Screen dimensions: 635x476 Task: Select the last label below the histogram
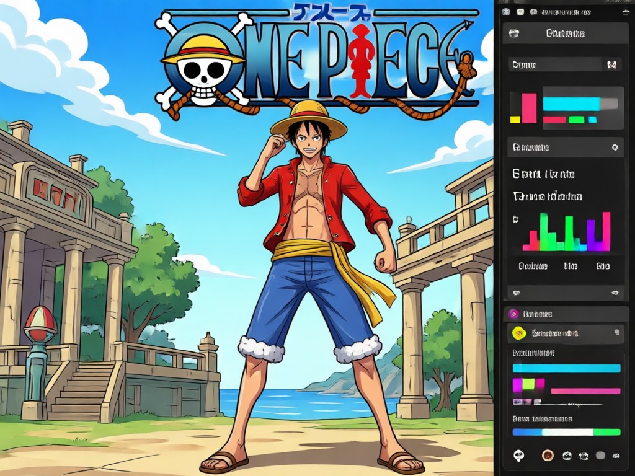pyautogui.click(x=603, y=267)
